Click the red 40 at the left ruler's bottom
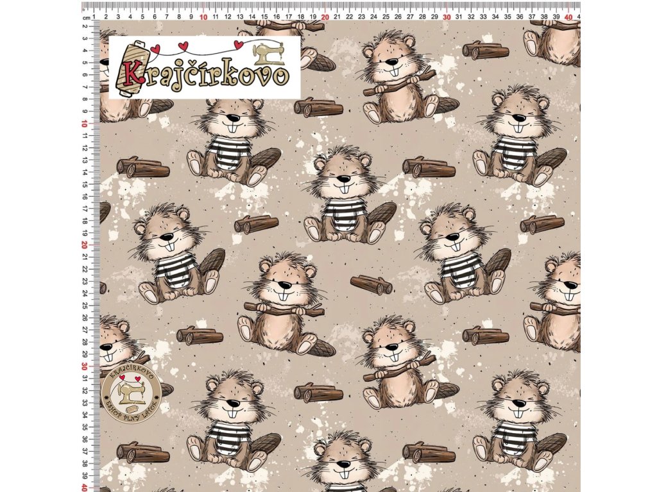This screenshot has height=492, width=657. [85, 488]
